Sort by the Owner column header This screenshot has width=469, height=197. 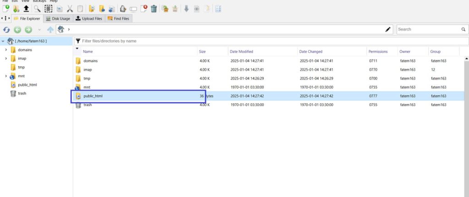pyautogui.click(x=405, y=52)
